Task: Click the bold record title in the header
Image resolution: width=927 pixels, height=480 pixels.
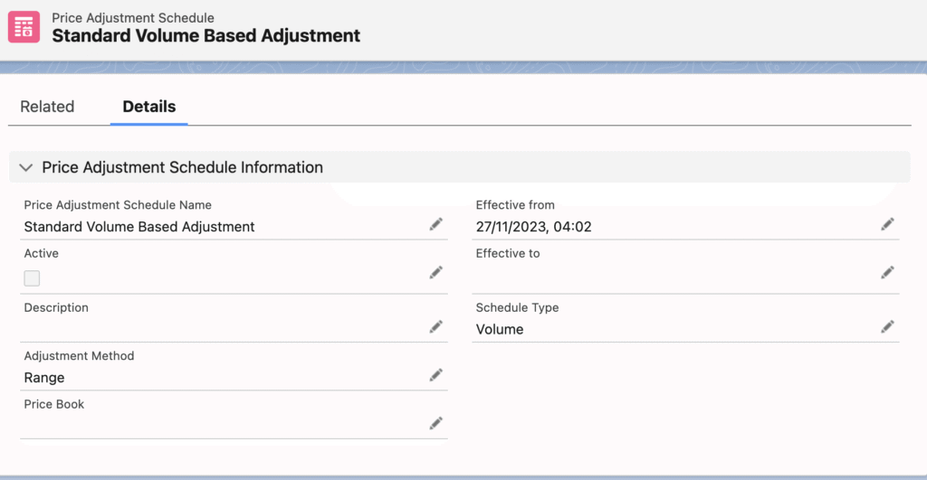Action: coord(205,36)
